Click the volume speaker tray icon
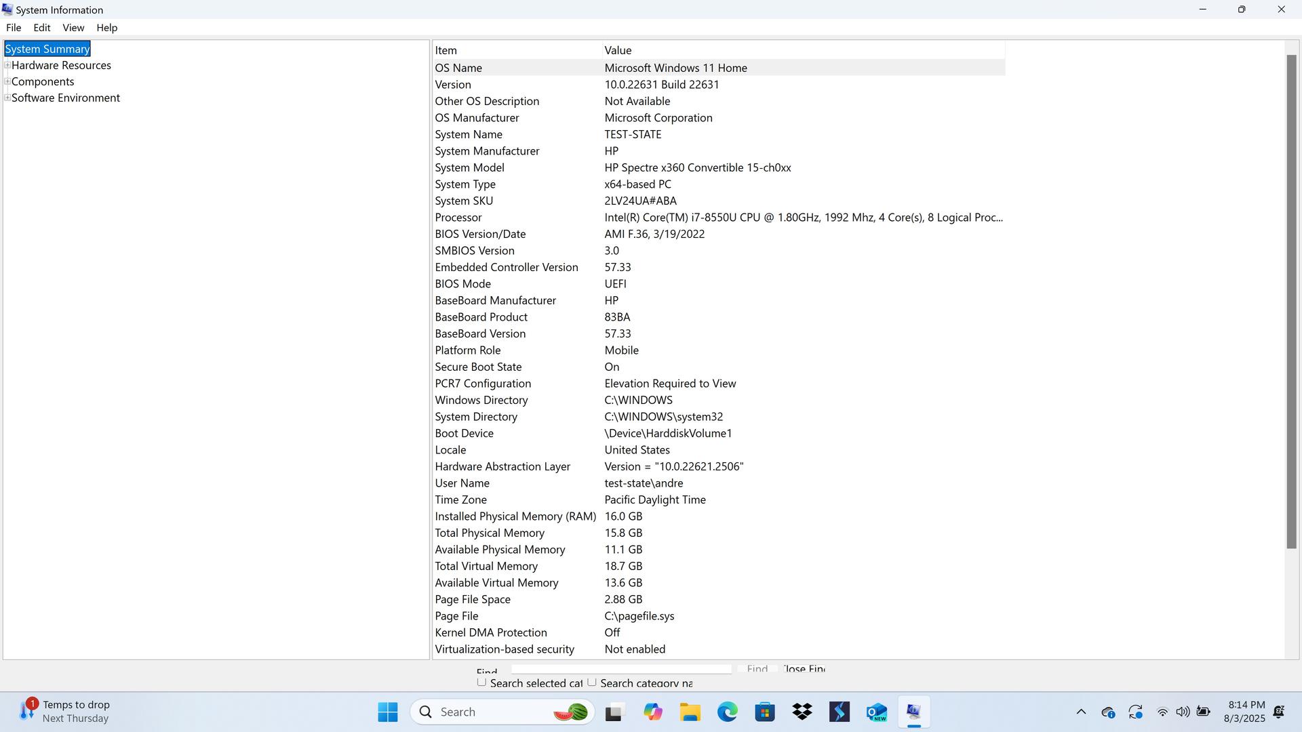This screenshot has width=1302, height=732. pos(1183,712)
